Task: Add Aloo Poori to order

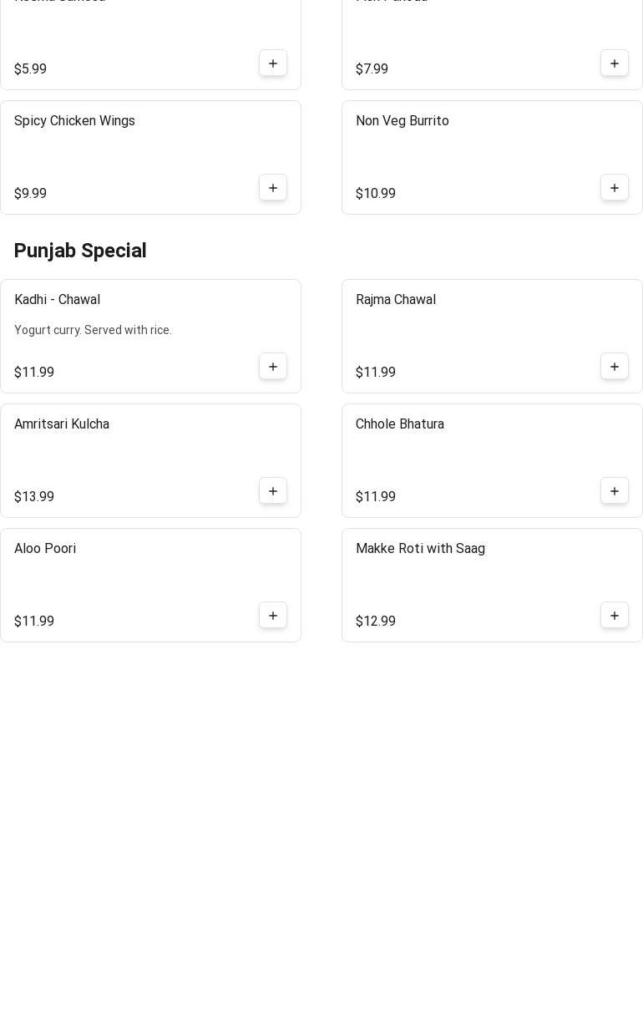Action: [273, 616]
